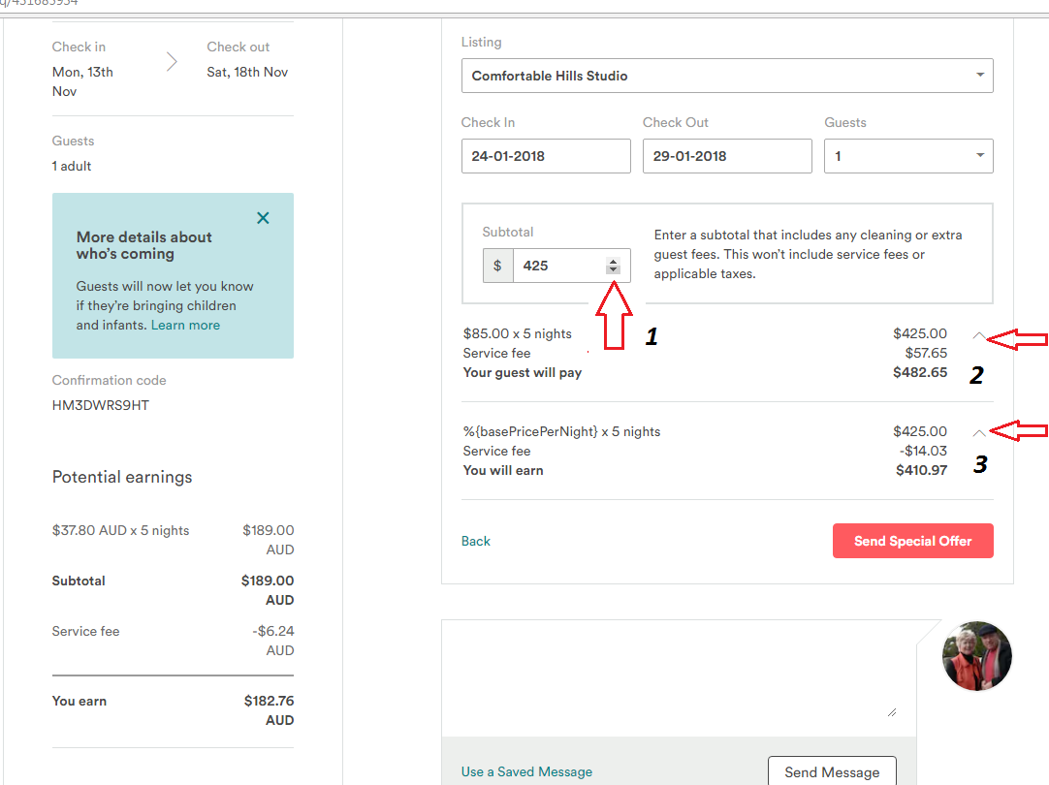Click the Send Special Offer button
This screenshot has width=1049, height=785.
pyautogui.click(x=912, y=541)
